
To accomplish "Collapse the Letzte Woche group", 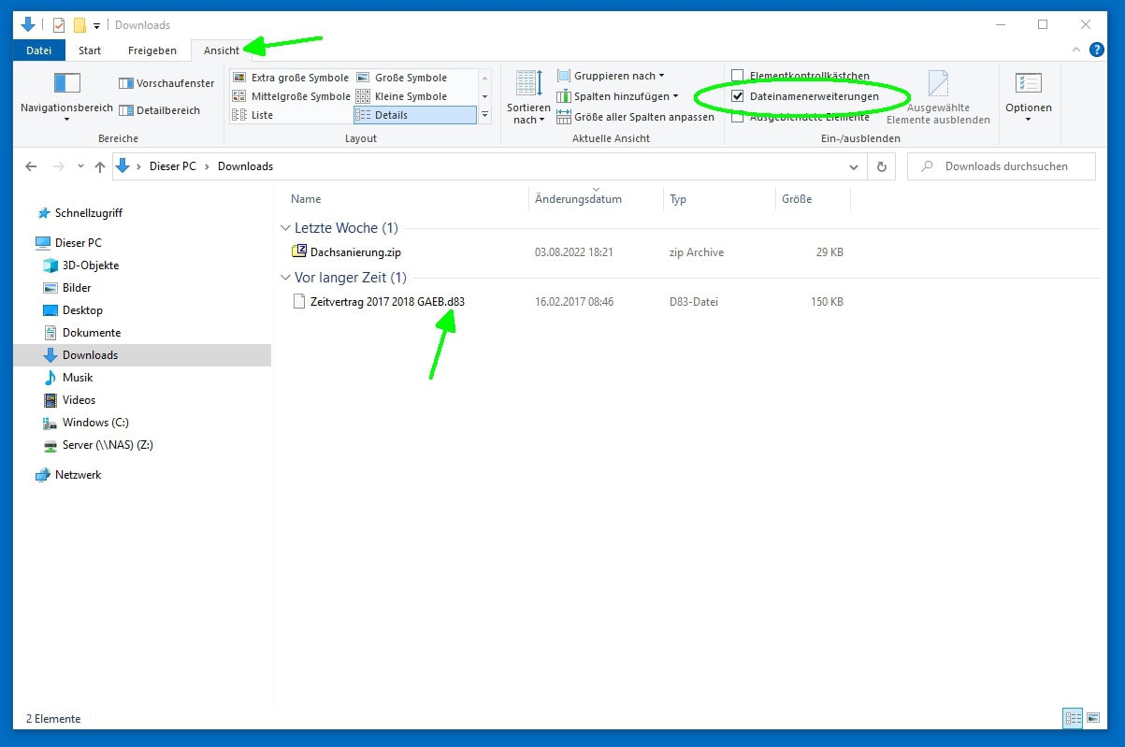I will pos(285,228).
